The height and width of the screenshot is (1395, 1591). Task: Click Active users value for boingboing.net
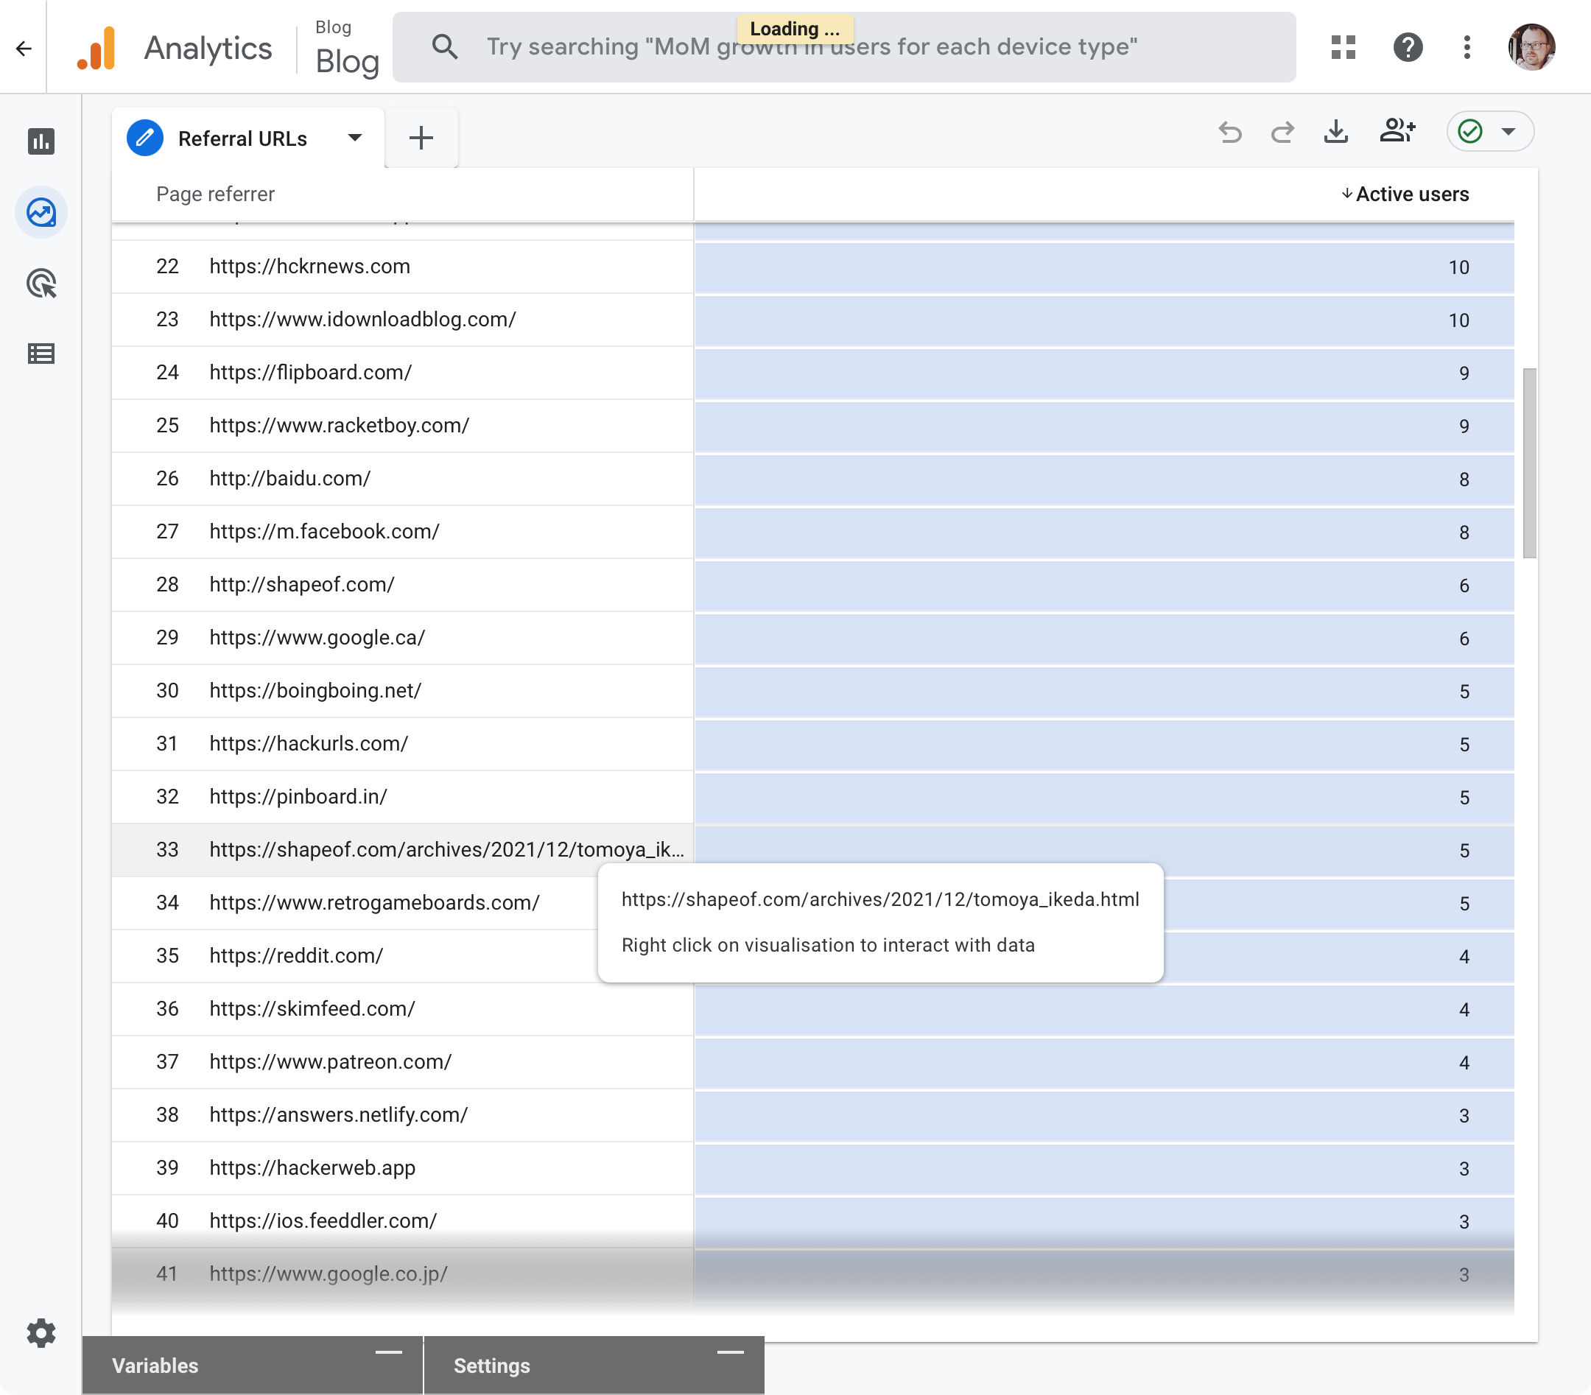point(1464,692)
